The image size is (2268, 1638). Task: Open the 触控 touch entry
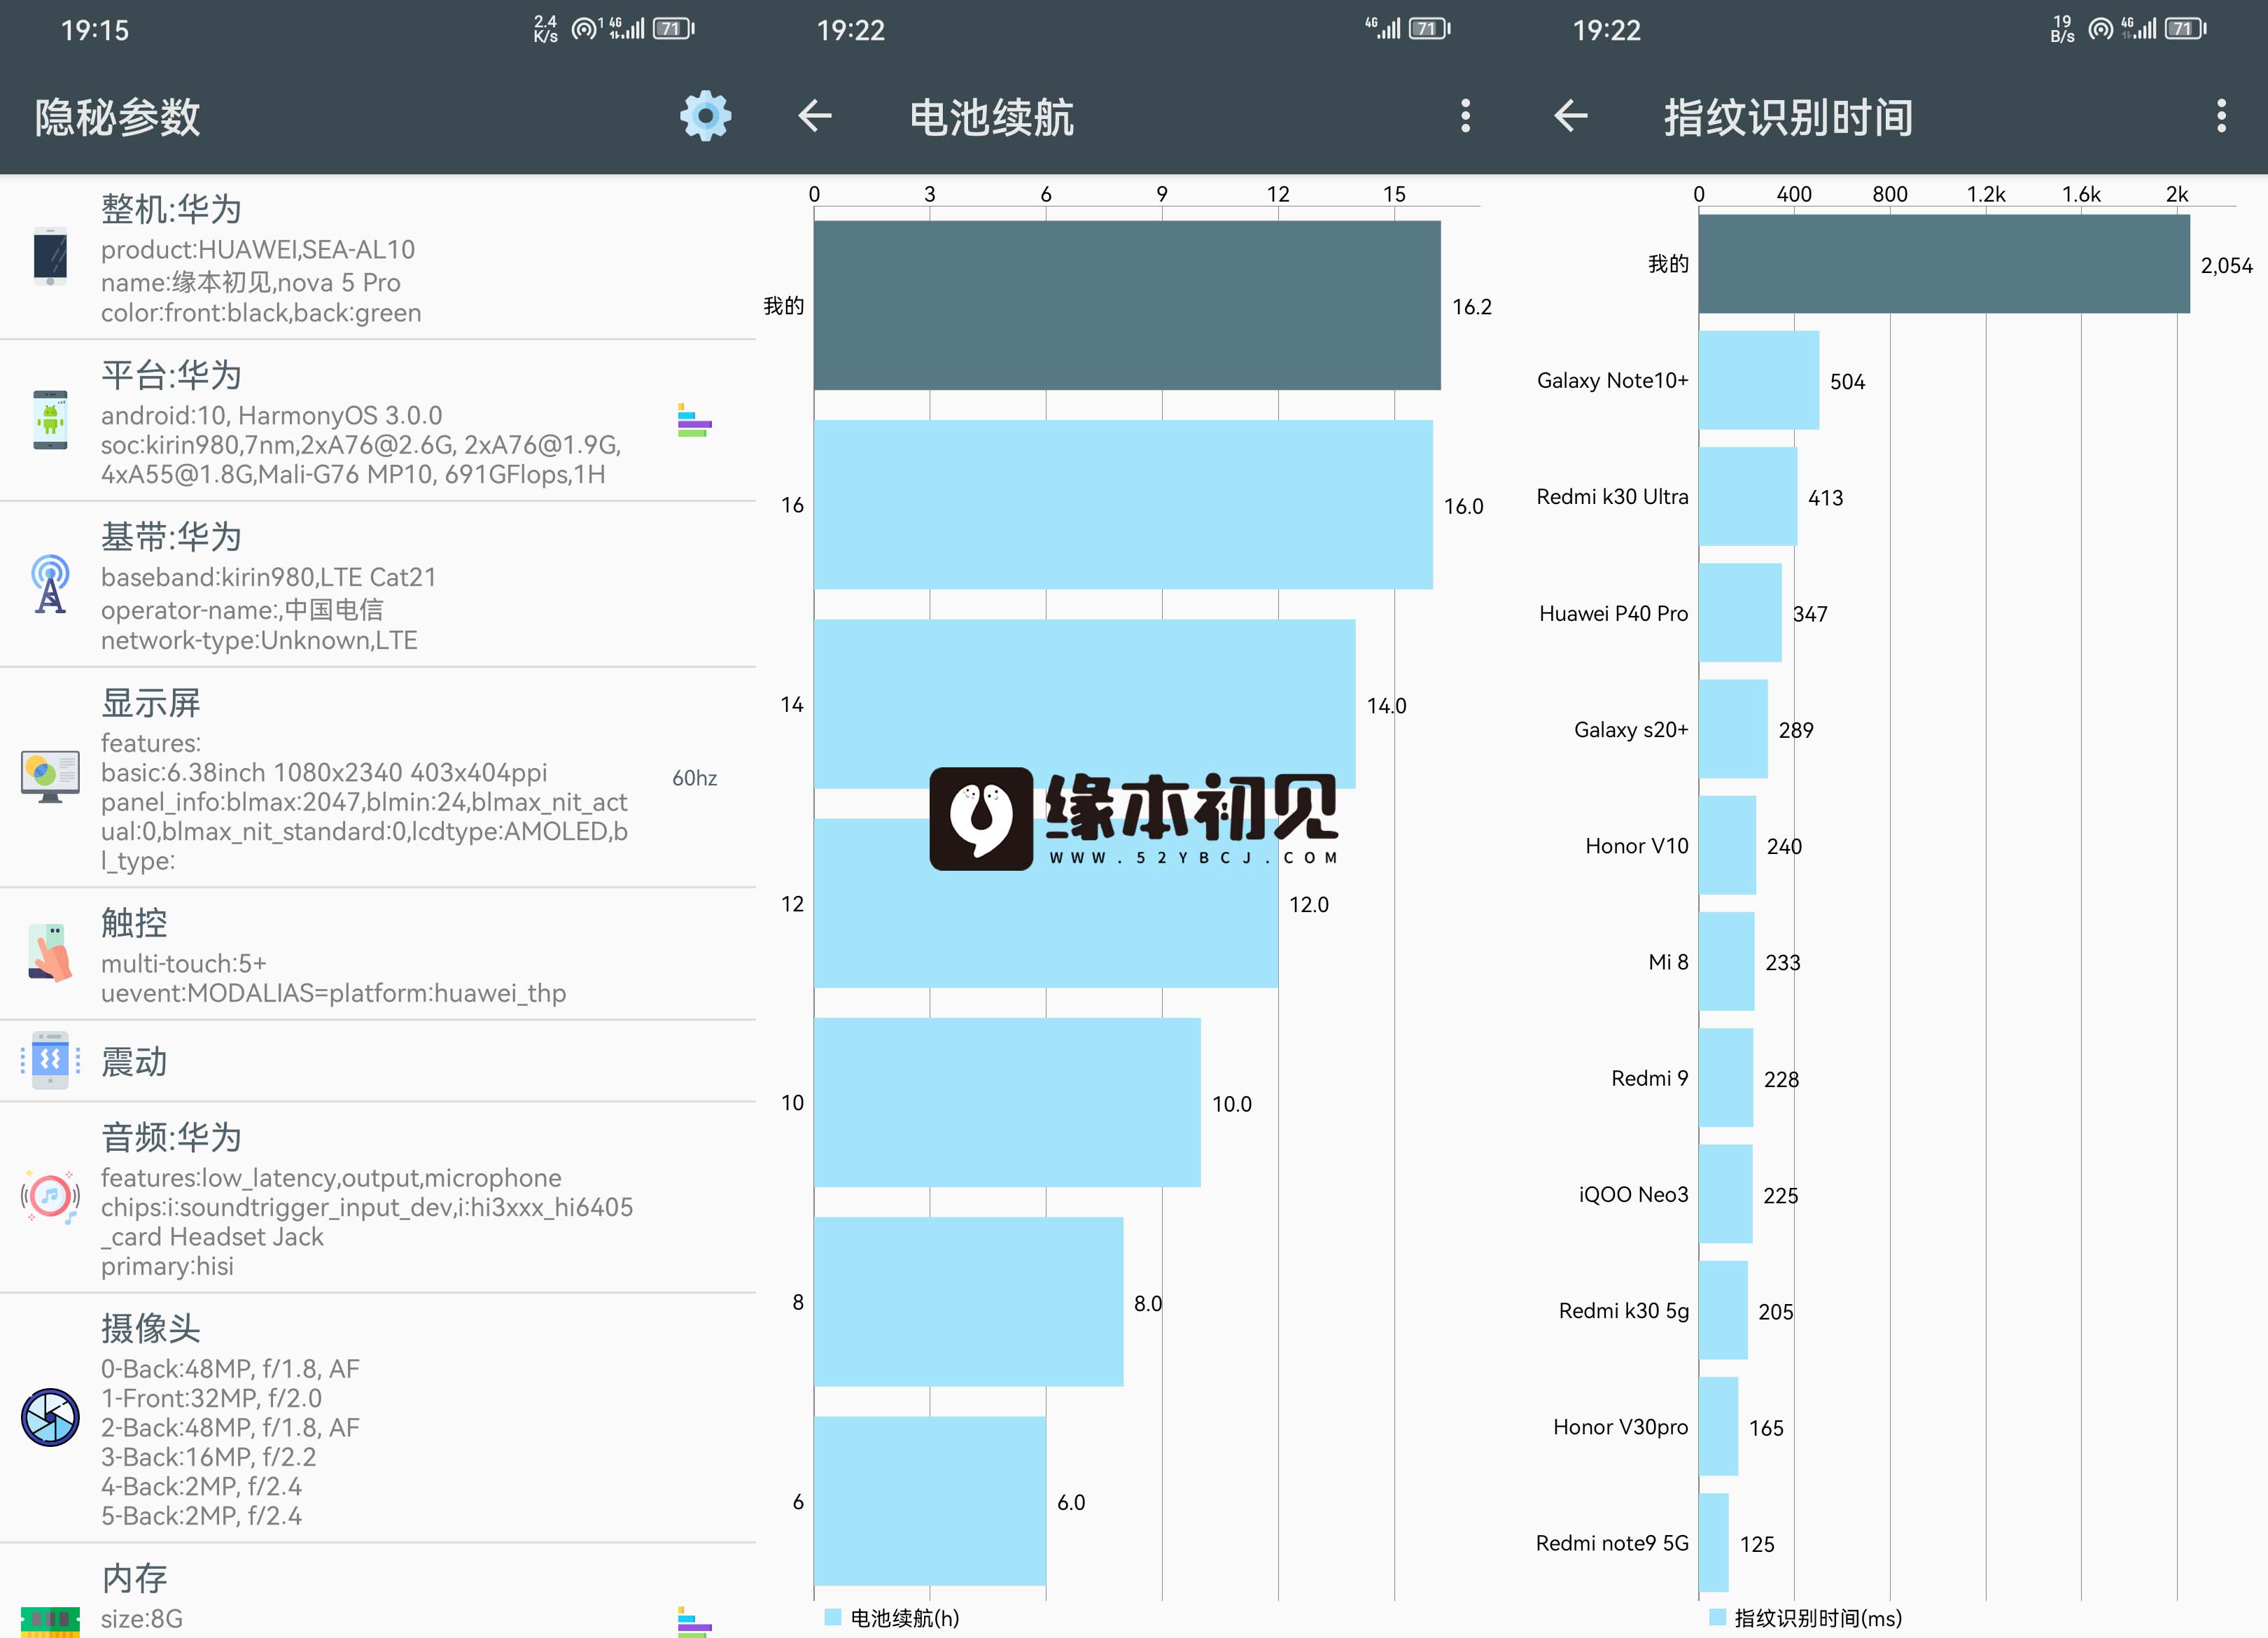[378, 954]
